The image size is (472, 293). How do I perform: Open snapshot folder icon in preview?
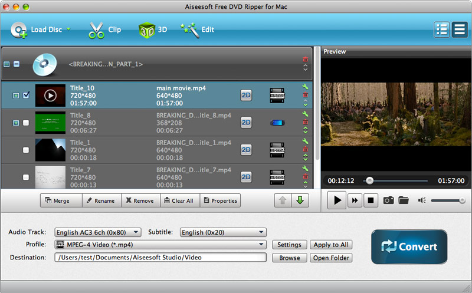[404, 200]
